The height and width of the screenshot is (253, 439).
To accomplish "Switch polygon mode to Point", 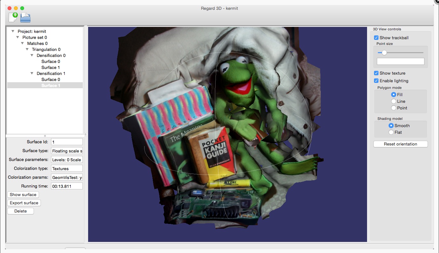I will [x=394, y=108].
